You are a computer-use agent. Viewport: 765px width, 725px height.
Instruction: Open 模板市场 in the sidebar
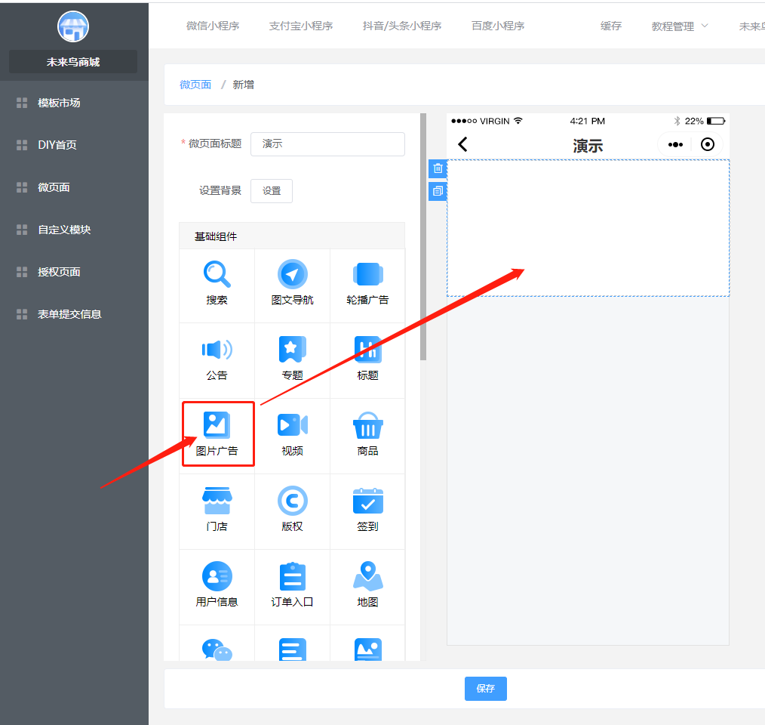click(x=59, y=103)
